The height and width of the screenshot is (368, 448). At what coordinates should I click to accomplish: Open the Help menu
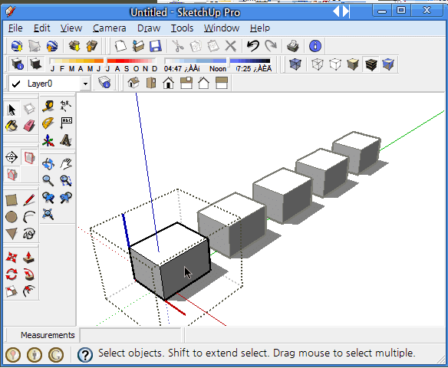pos(260,28)
